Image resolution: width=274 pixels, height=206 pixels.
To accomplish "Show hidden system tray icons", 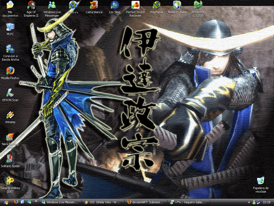I will 249,202.
